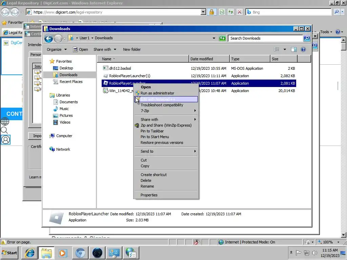Open Chrome from the taskbar

tap(80, 253)
